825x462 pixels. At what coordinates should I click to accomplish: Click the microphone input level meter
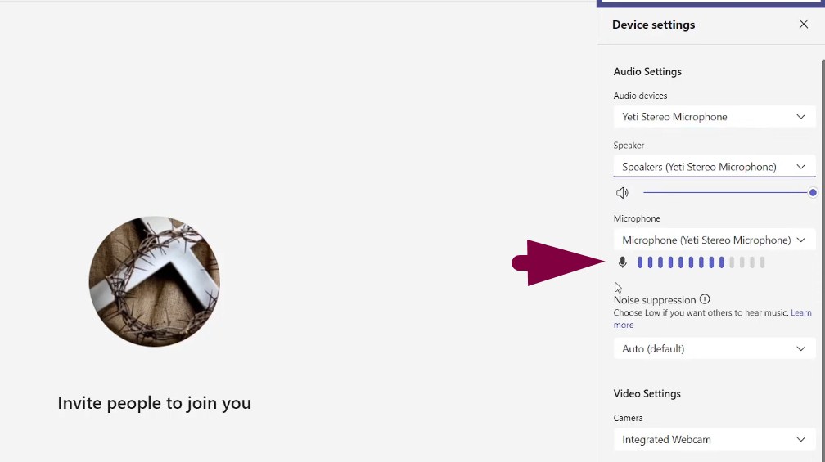pos(701,262)
